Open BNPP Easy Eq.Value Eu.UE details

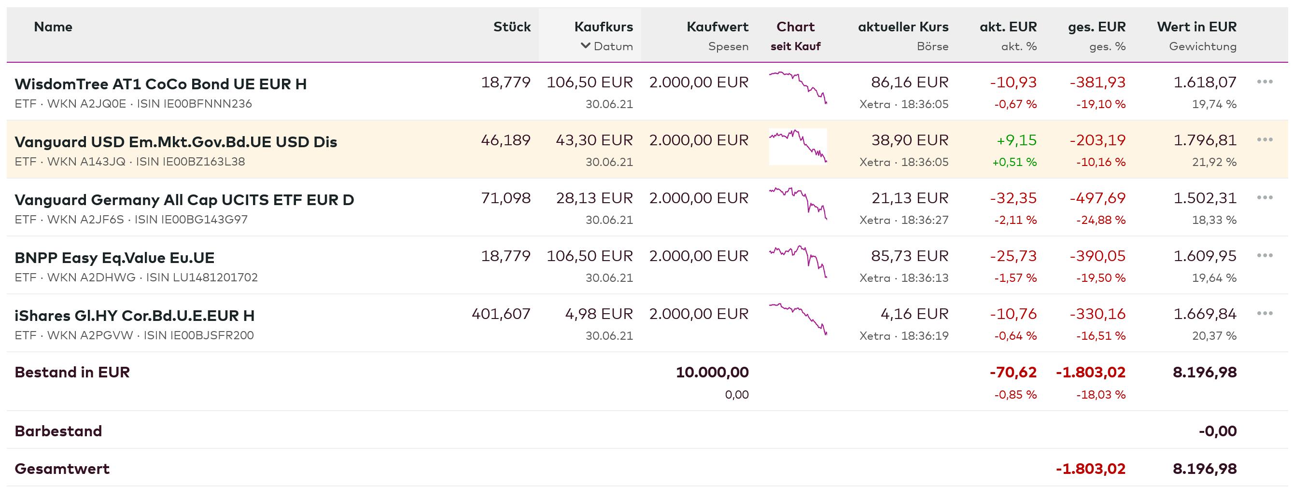pos(114,258)
